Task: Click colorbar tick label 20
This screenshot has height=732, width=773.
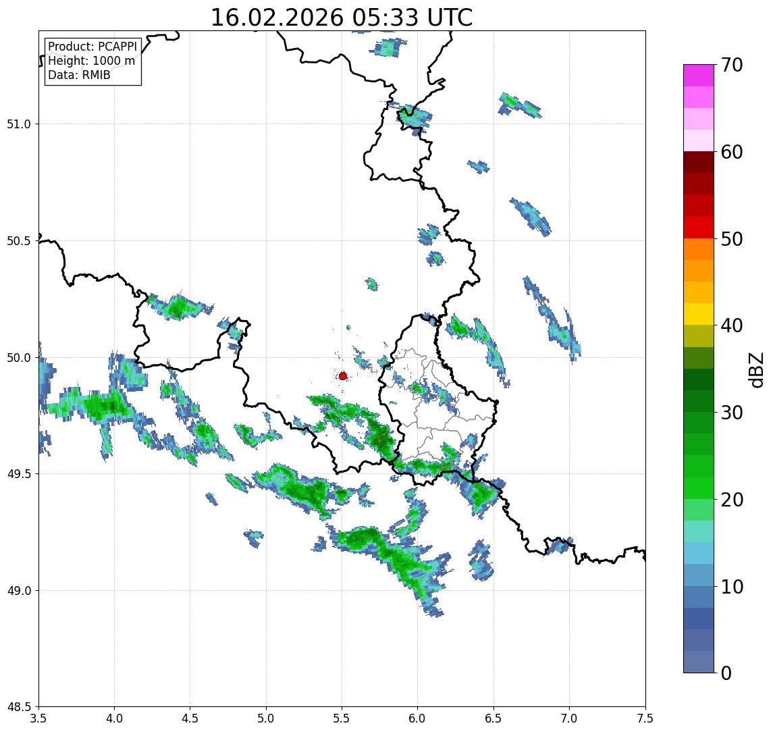Action: coord(732,499)
